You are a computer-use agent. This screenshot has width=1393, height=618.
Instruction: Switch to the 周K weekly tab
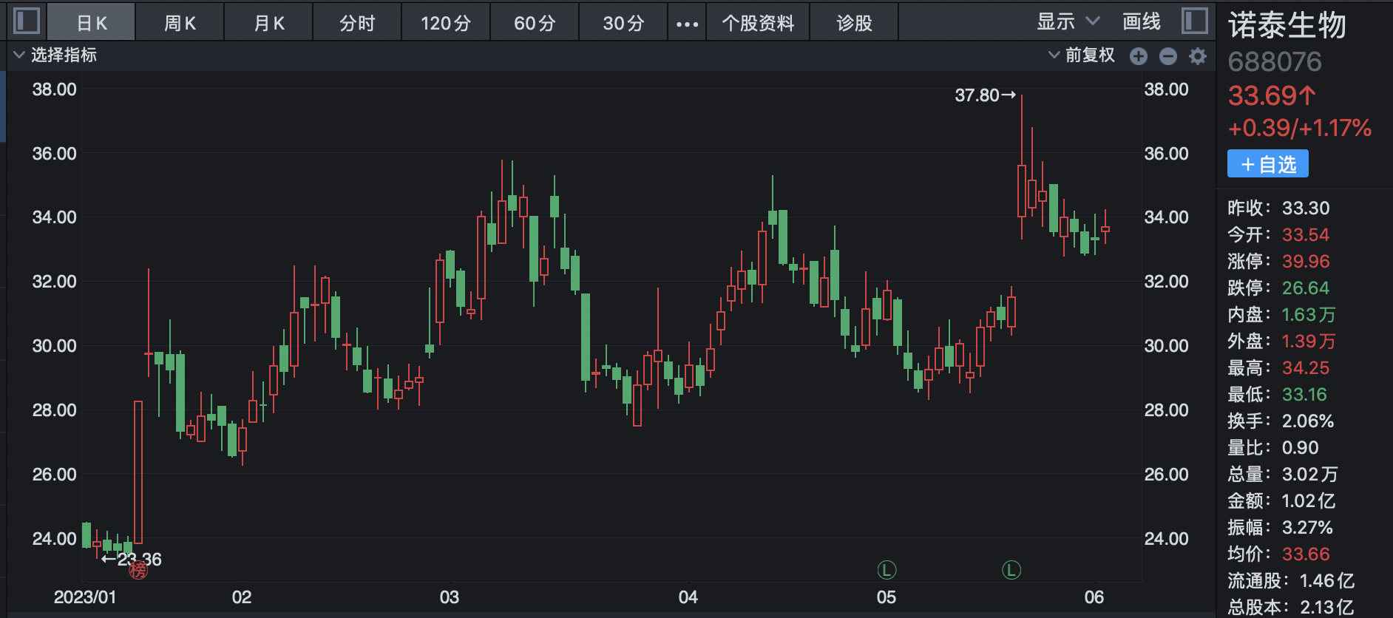(180, 23)
